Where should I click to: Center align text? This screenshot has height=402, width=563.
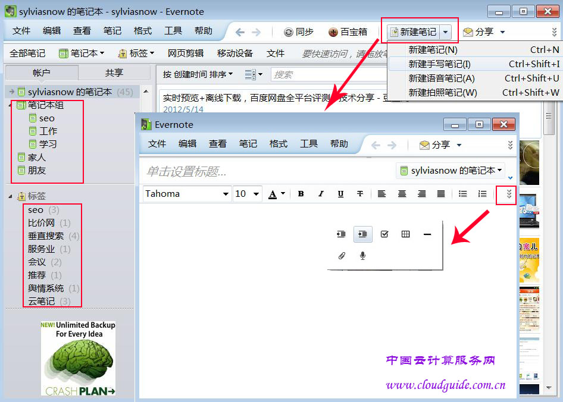point(402,194)
